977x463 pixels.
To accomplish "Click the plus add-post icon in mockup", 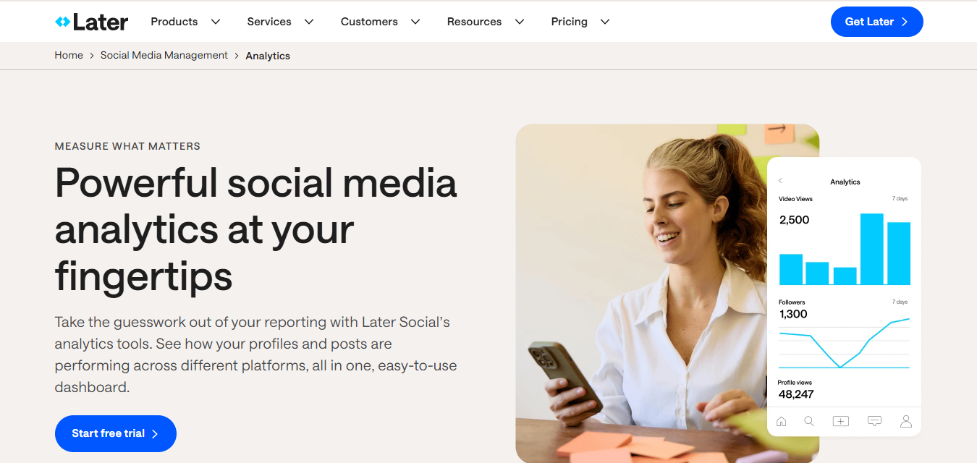I will [840, 421].
